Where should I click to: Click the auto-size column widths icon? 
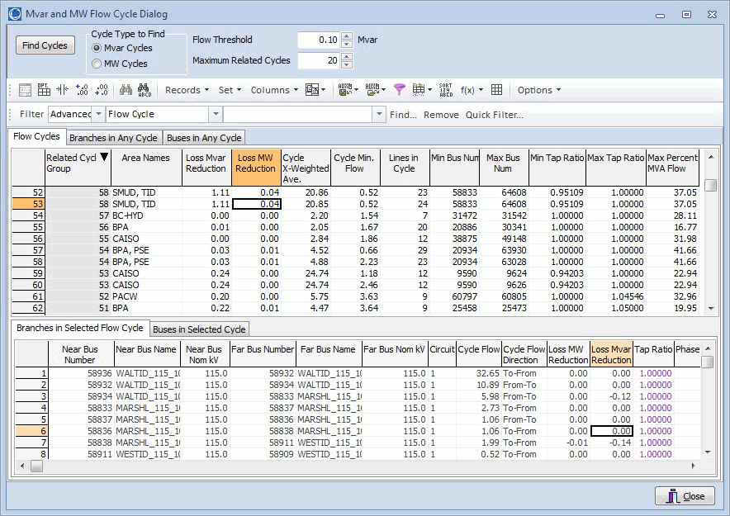coord(62,90)
